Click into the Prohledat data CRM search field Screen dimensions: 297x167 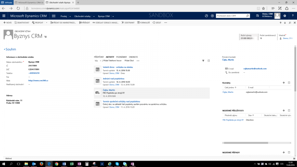[231, 16]
